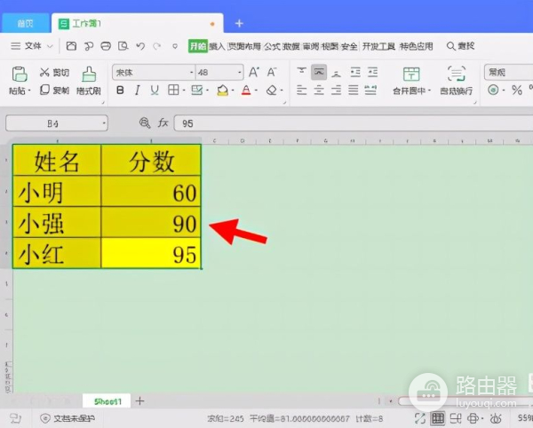Open the fill color dropdown arrow
The image size is (533, 428).
pyautogui.click(x=233, y=91)
